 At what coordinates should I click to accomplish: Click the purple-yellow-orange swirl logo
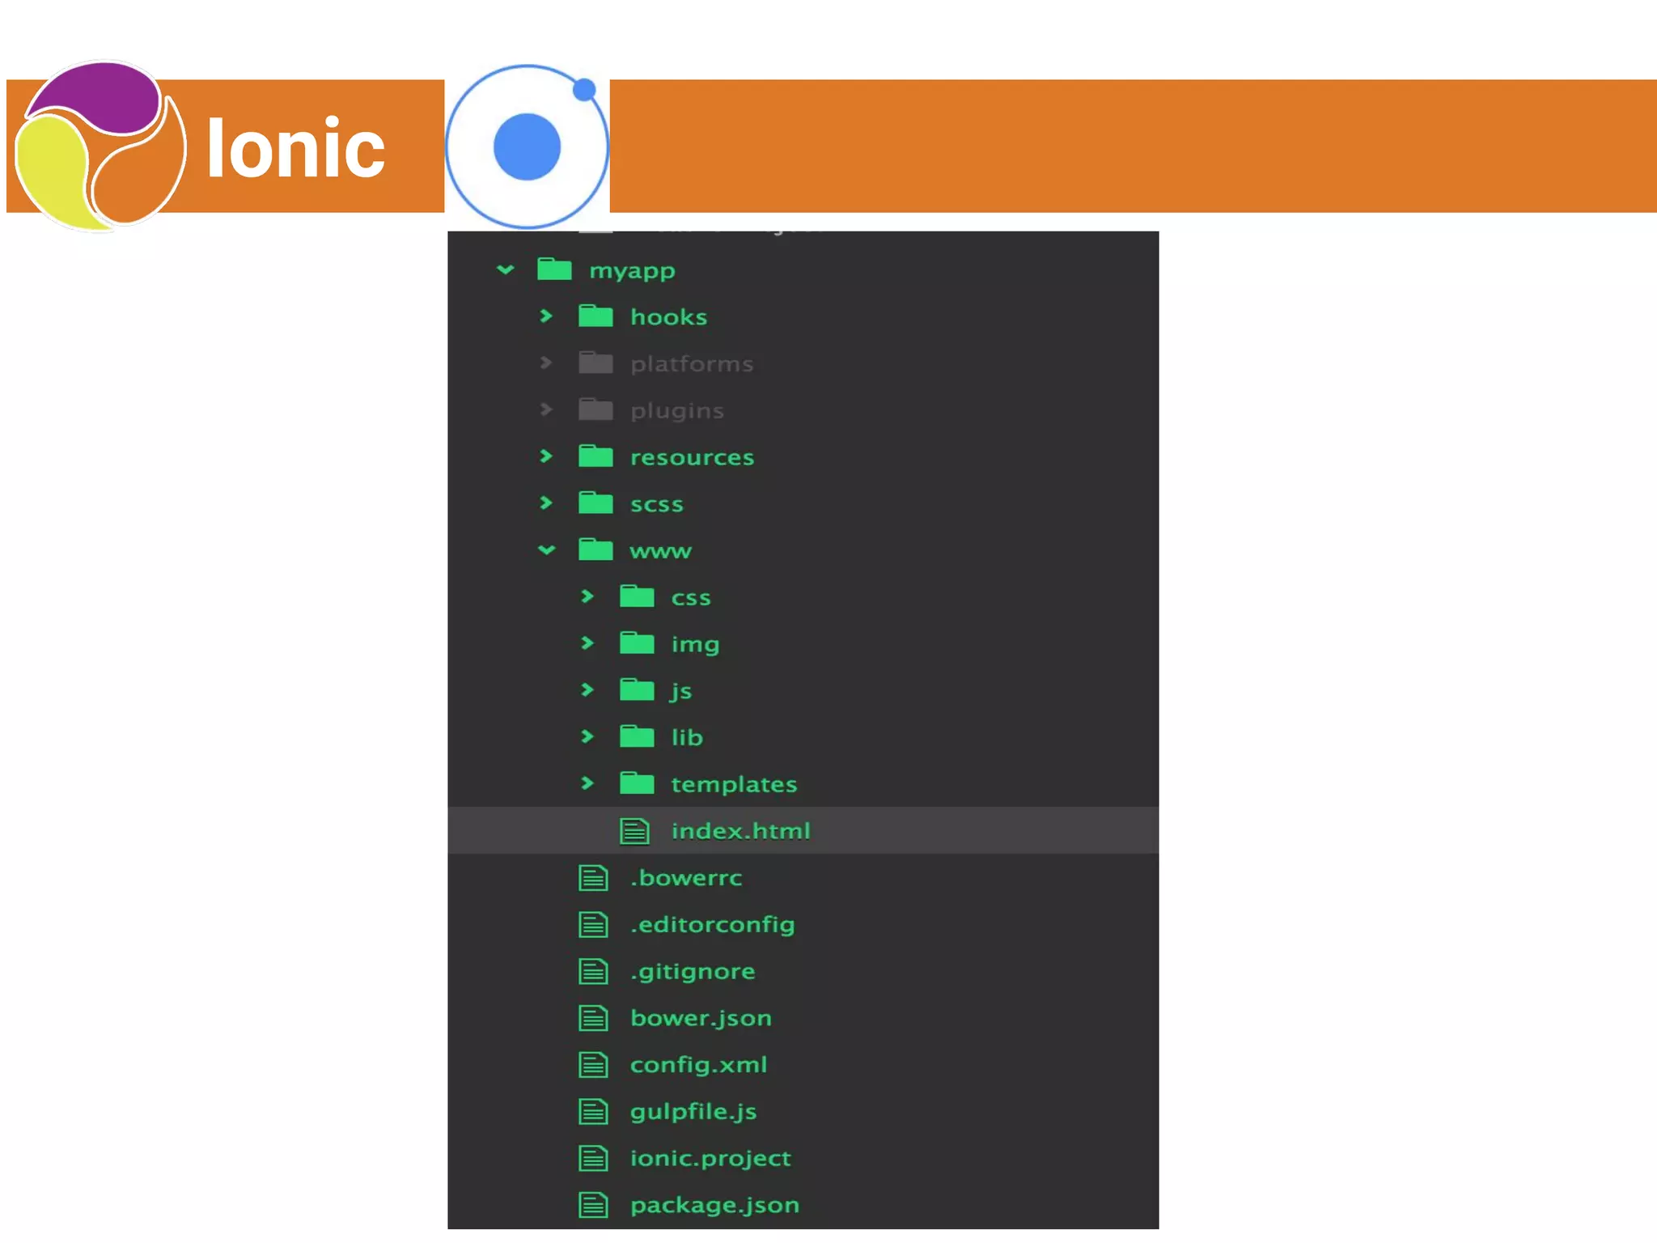[100, 146]
